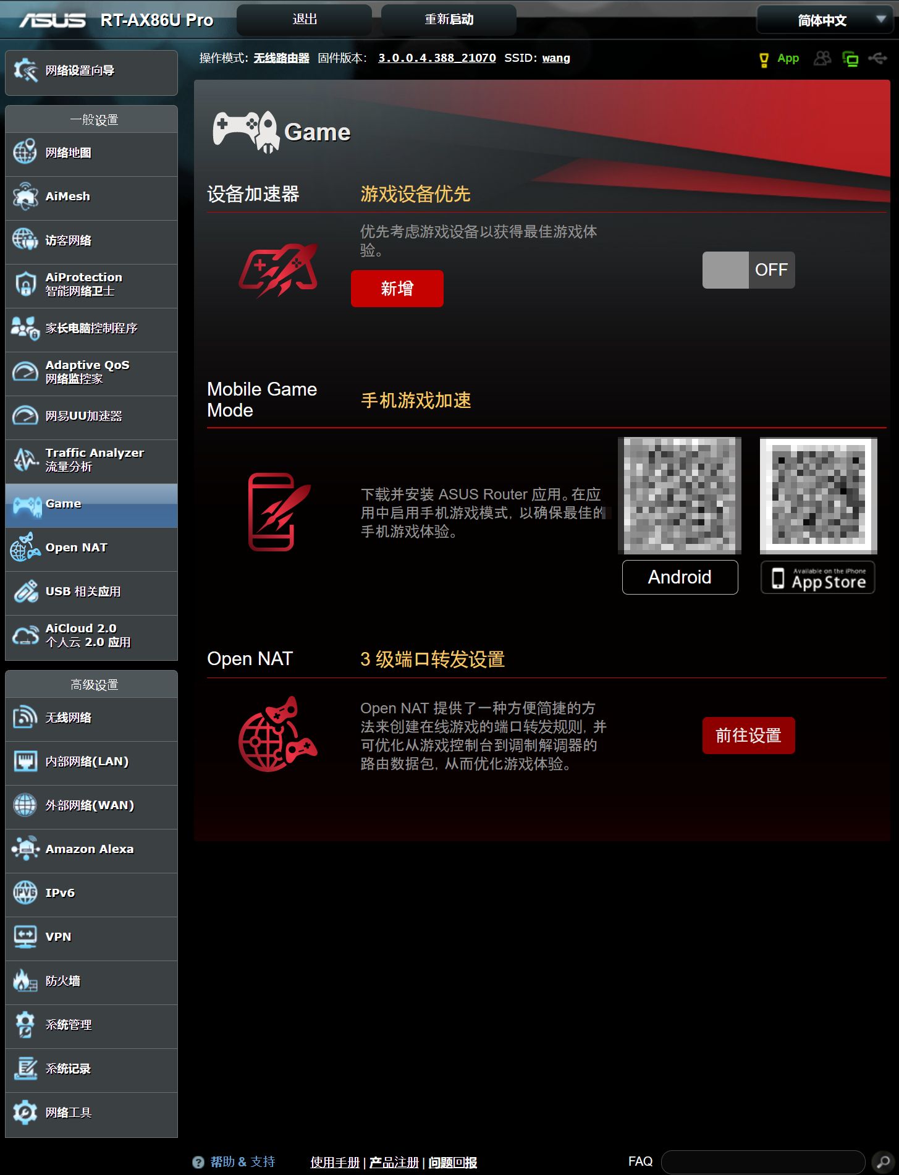Open the VPN settings menu item
This screenshot has height=1175, width=899.
(x=91, y=937)
